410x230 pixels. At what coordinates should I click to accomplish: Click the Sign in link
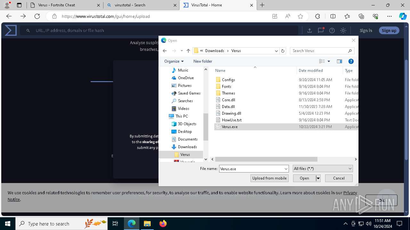pos(366,30)
